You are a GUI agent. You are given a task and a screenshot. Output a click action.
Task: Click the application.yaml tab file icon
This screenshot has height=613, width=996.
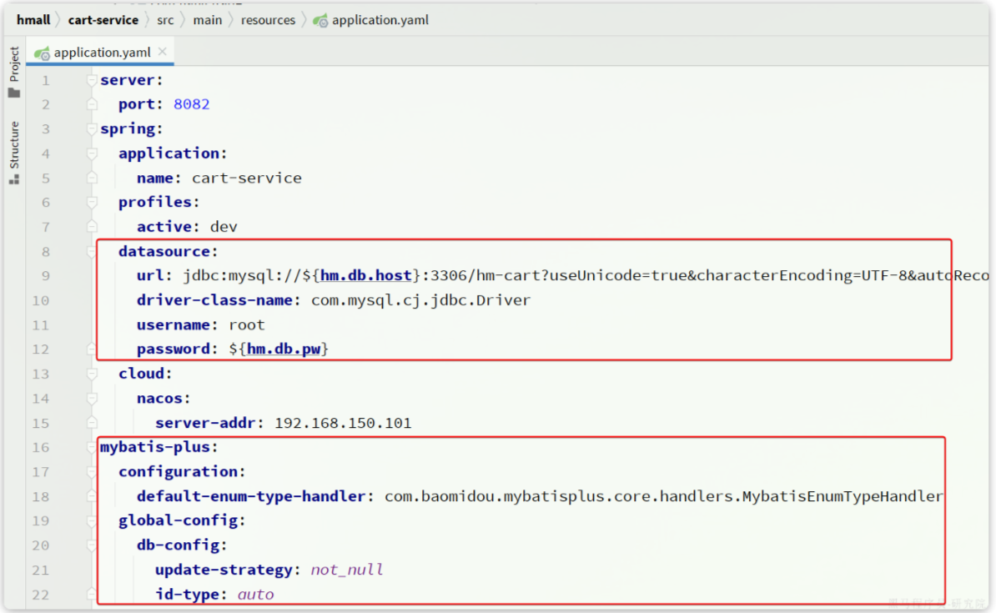coord(42,53)
